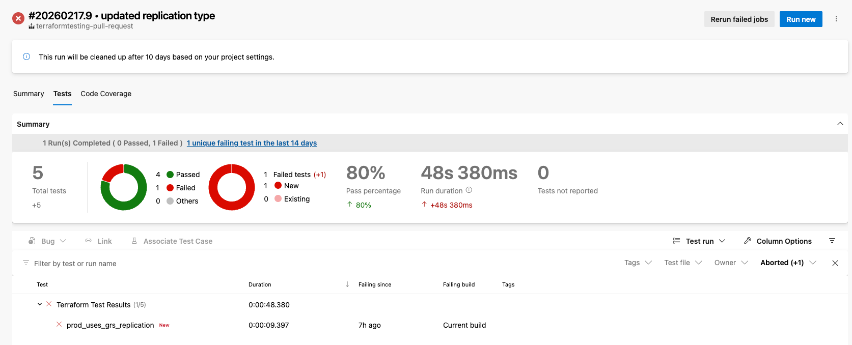Collapse the Summary section chevron
852x345 pixels.
click(840, 124)
